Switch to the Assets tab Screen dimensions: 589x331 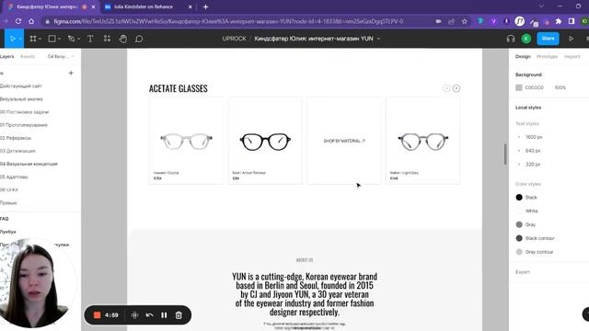click(27, 56)
